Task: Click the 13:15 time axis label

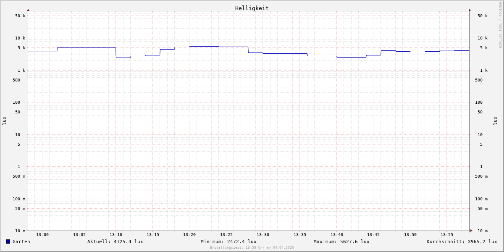Action: [x=153, y=235]
